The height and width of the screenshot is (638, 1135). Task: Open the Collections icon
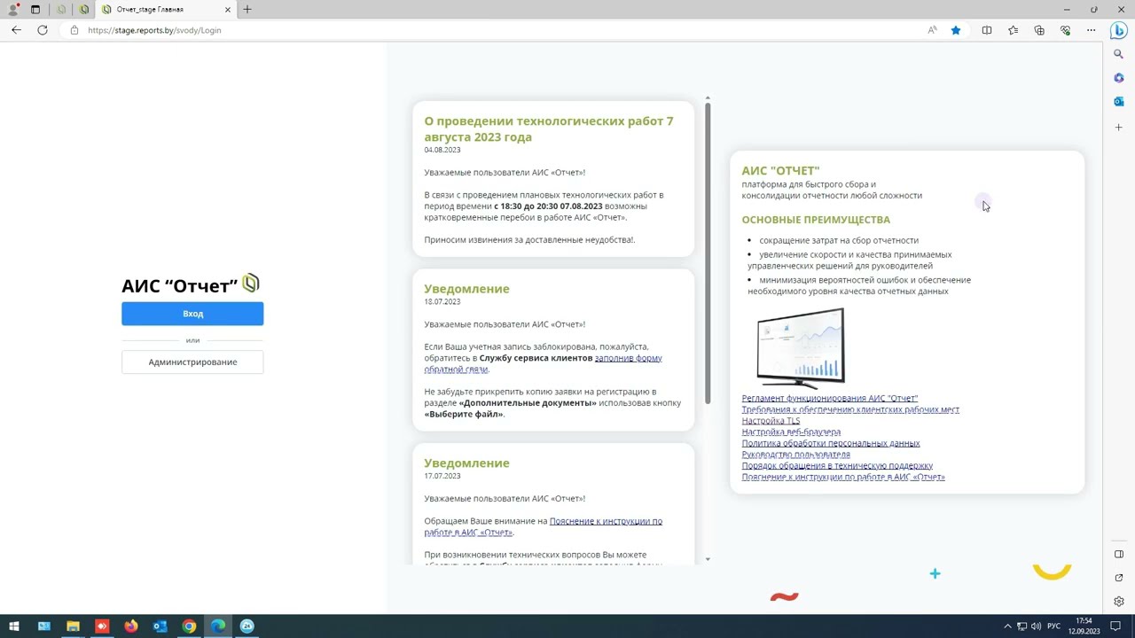click(1039, 30)
